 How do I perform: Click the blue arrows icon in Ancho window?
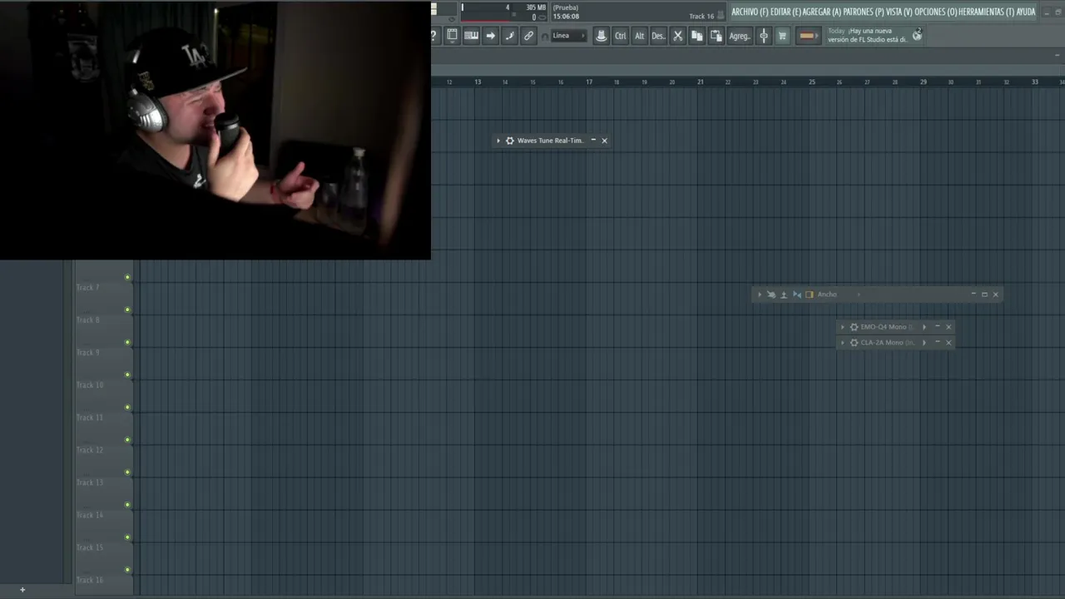[796, 295]
